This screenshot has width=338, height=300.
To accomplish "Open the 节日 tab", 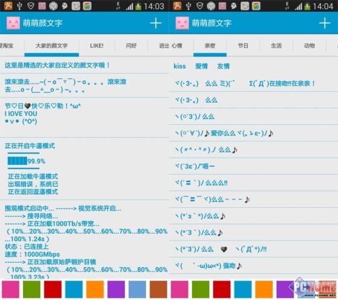I will click(x=243, y=46).
